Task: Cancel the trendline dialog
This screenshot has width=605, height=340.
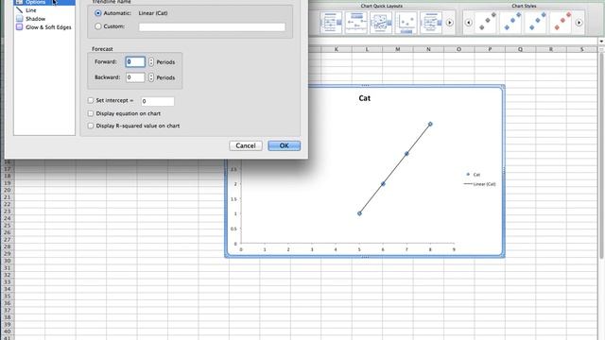Action: [246, 145]
